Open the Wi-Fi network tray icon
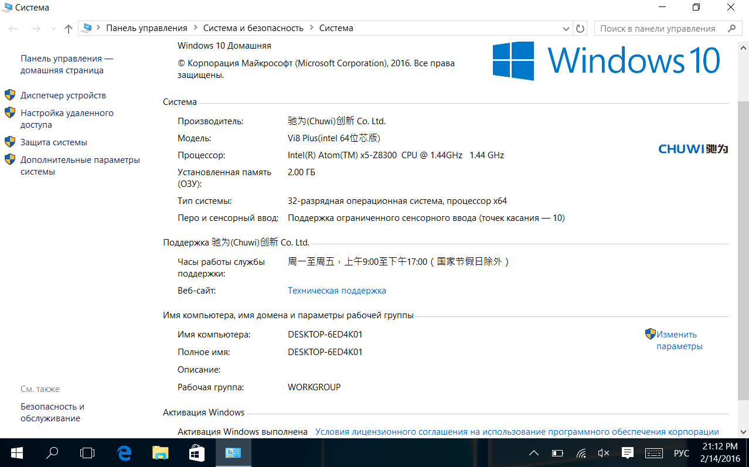Viewport: 749px width, 467px height. point(581,453)
